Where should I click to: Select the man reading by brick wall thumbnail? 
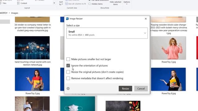tap(32, 104)
